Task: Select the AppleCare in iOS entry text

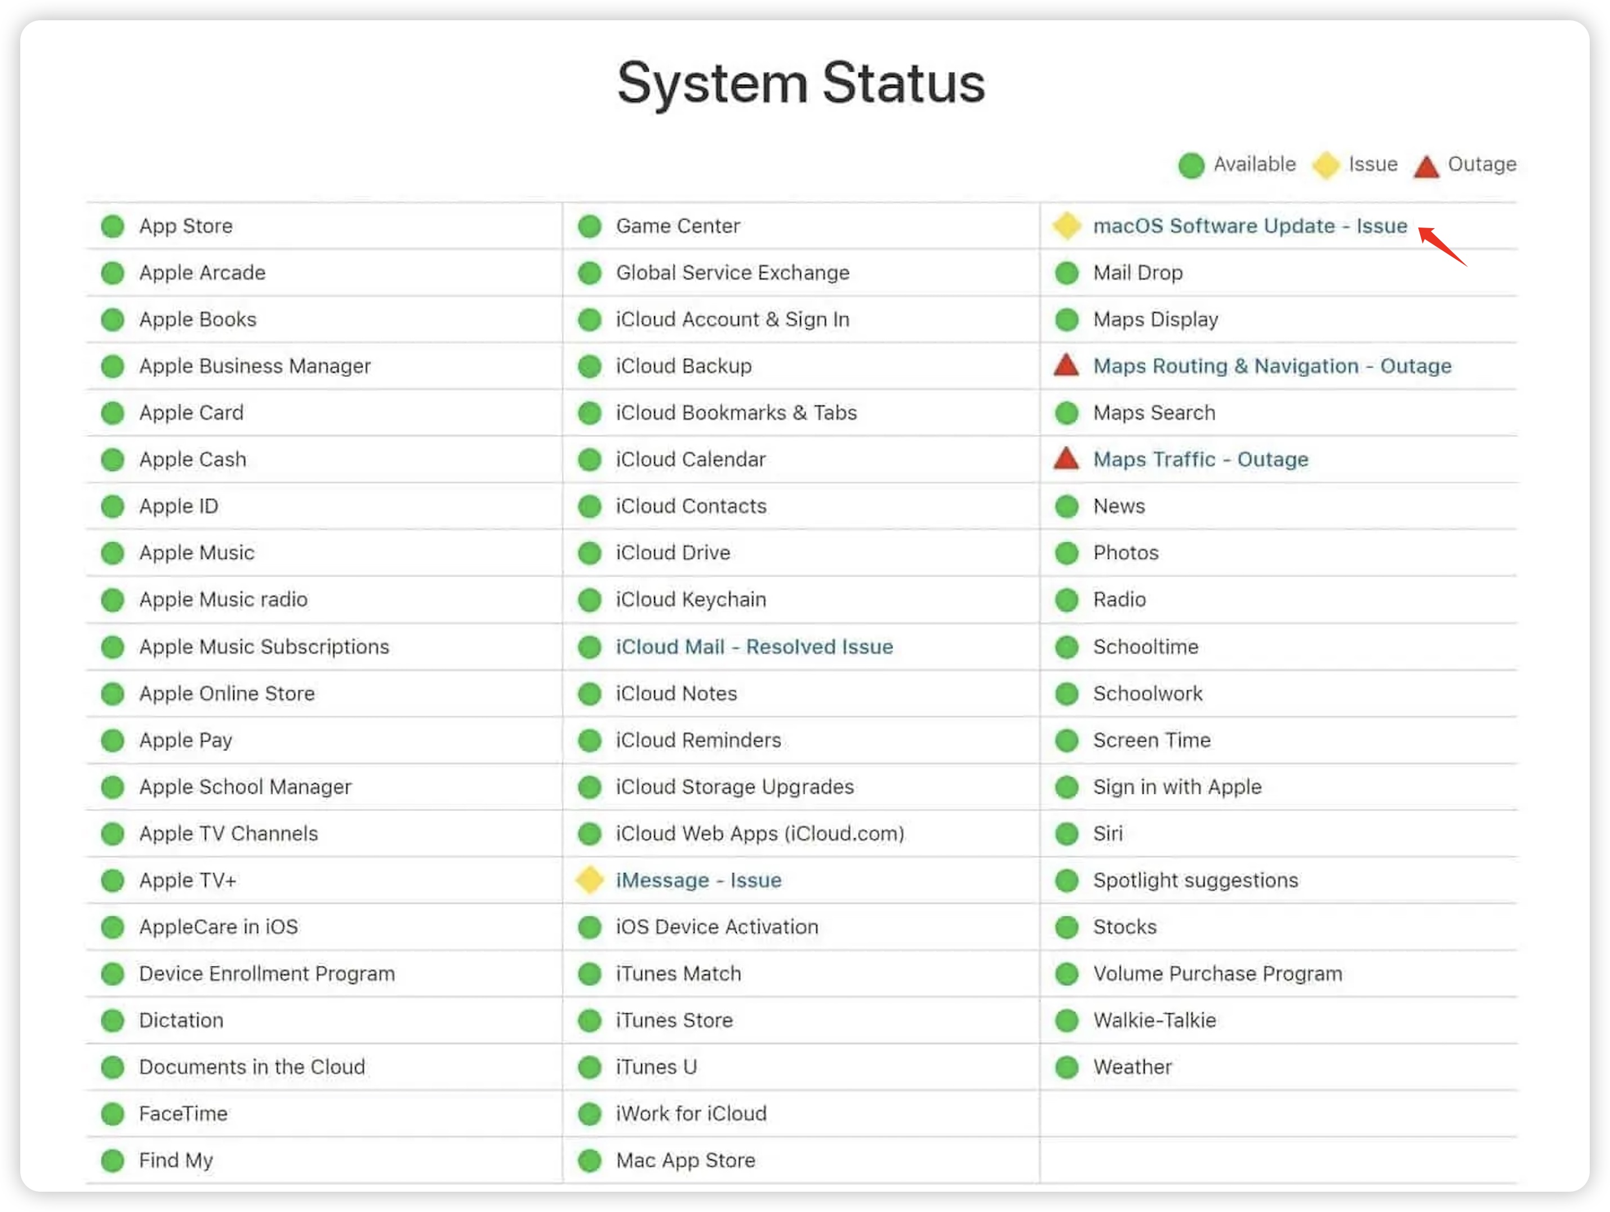Action: click(219, 927)
